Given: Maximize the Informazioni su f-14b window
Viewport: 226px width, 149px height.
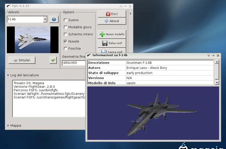Looking at the screenshot, I should [213, 55].
